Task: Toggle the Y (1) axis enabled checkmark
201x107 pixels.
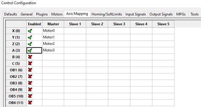Action: [x=30, y=37]
